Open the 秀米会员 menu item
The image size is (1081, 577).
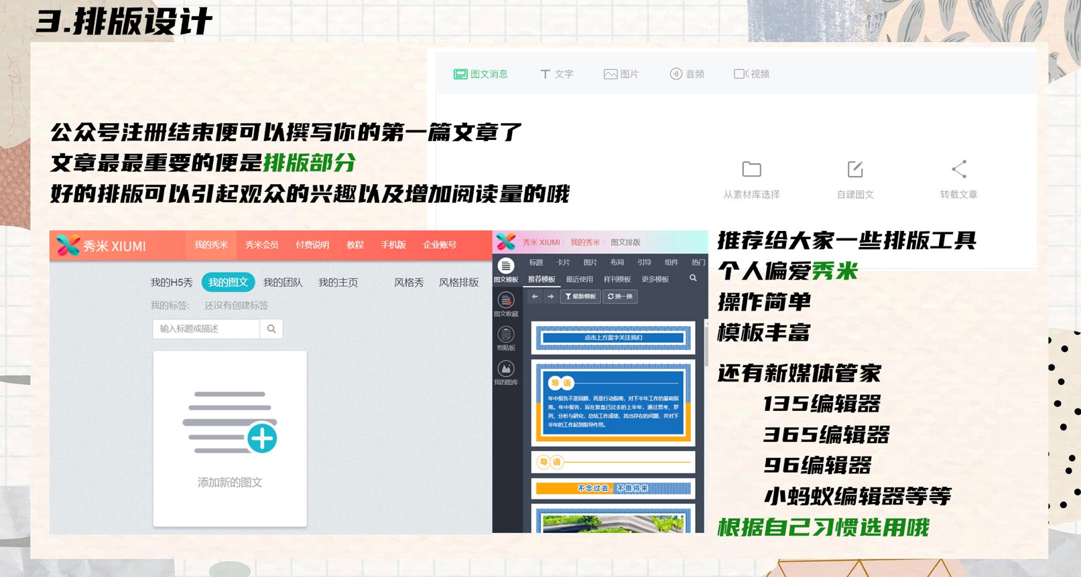pos(261,245)
